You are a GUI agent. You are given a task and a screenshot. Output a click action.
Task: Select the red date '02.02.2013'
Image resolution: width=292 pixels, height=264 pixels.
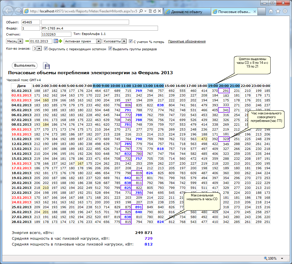click(x=21, y=95)
